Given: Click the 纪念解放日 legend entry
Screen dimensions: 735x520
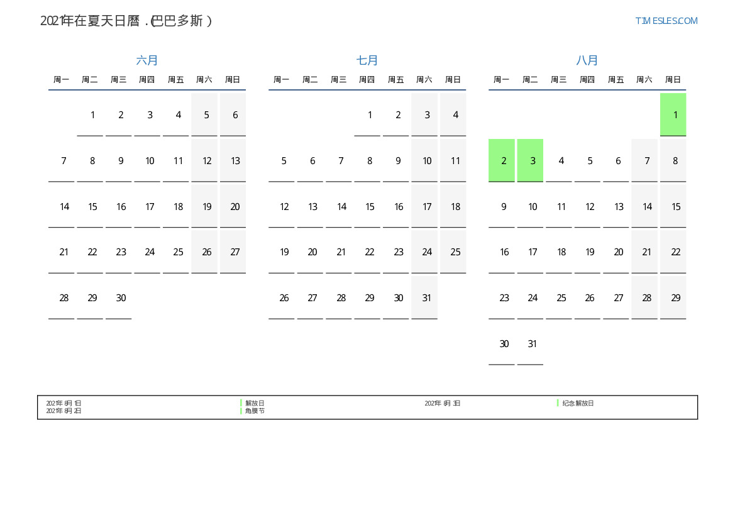Looking at the screenshot, I should [578, 403].
